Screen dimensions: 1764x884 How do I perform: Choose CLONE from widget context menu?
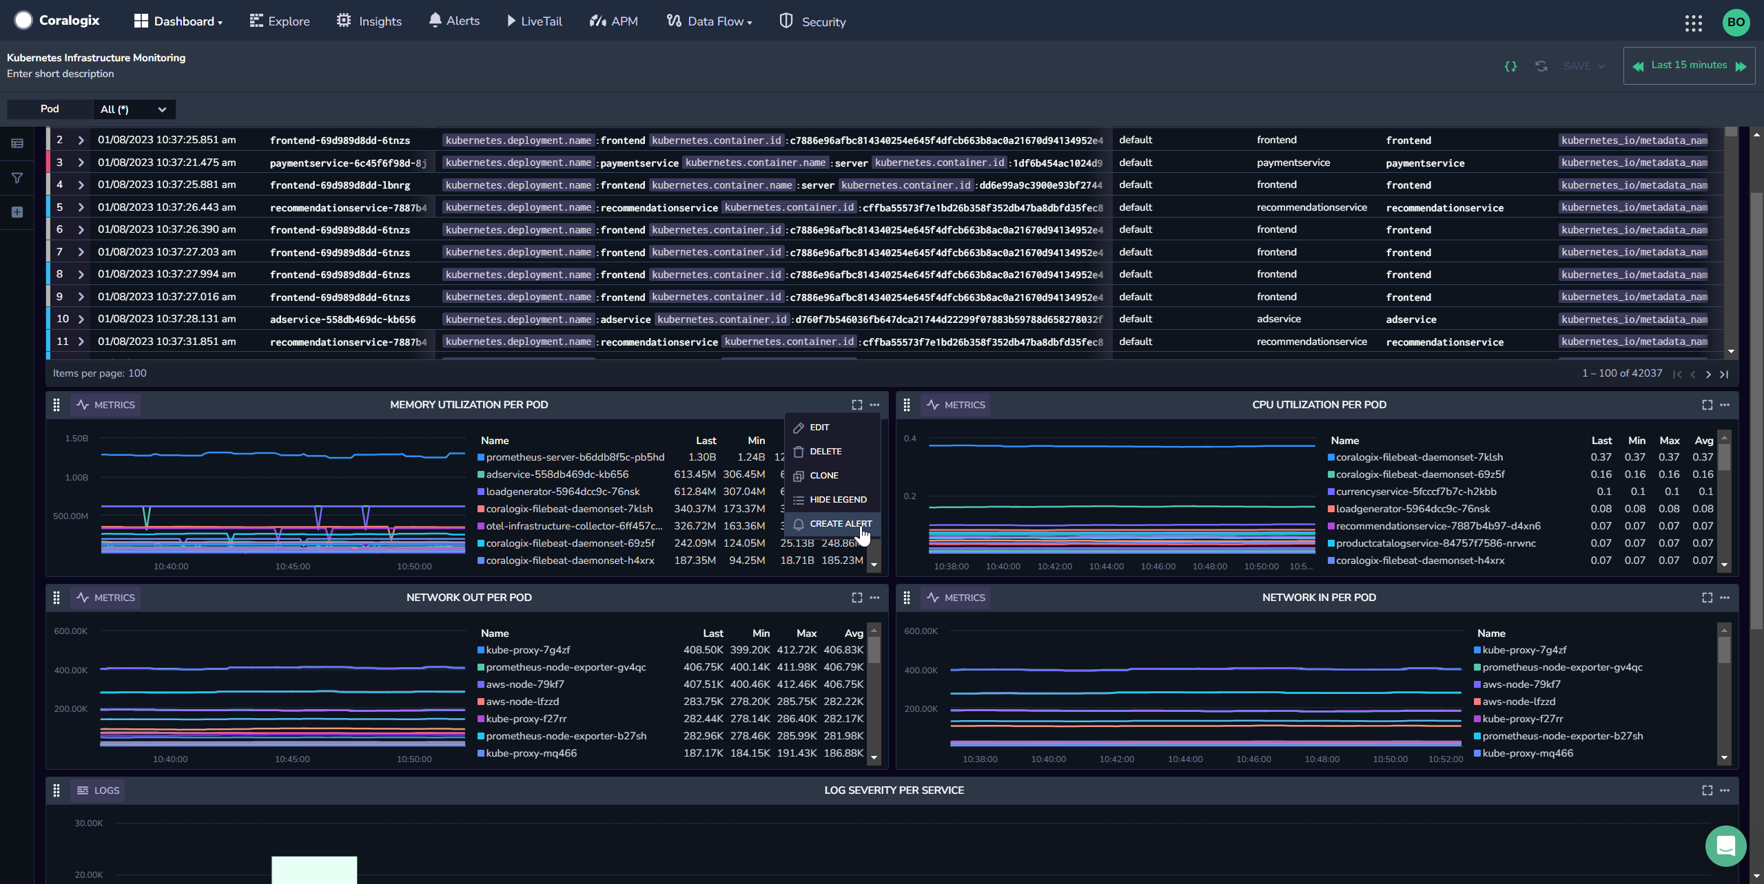tap(832, 476)
